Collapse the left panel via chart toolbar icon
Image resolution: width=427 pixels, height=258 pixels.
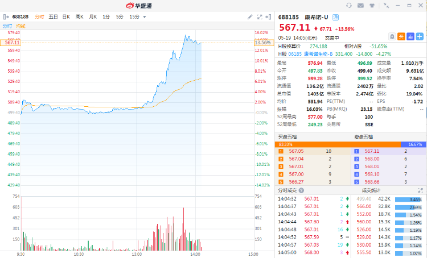coord(6,17)
